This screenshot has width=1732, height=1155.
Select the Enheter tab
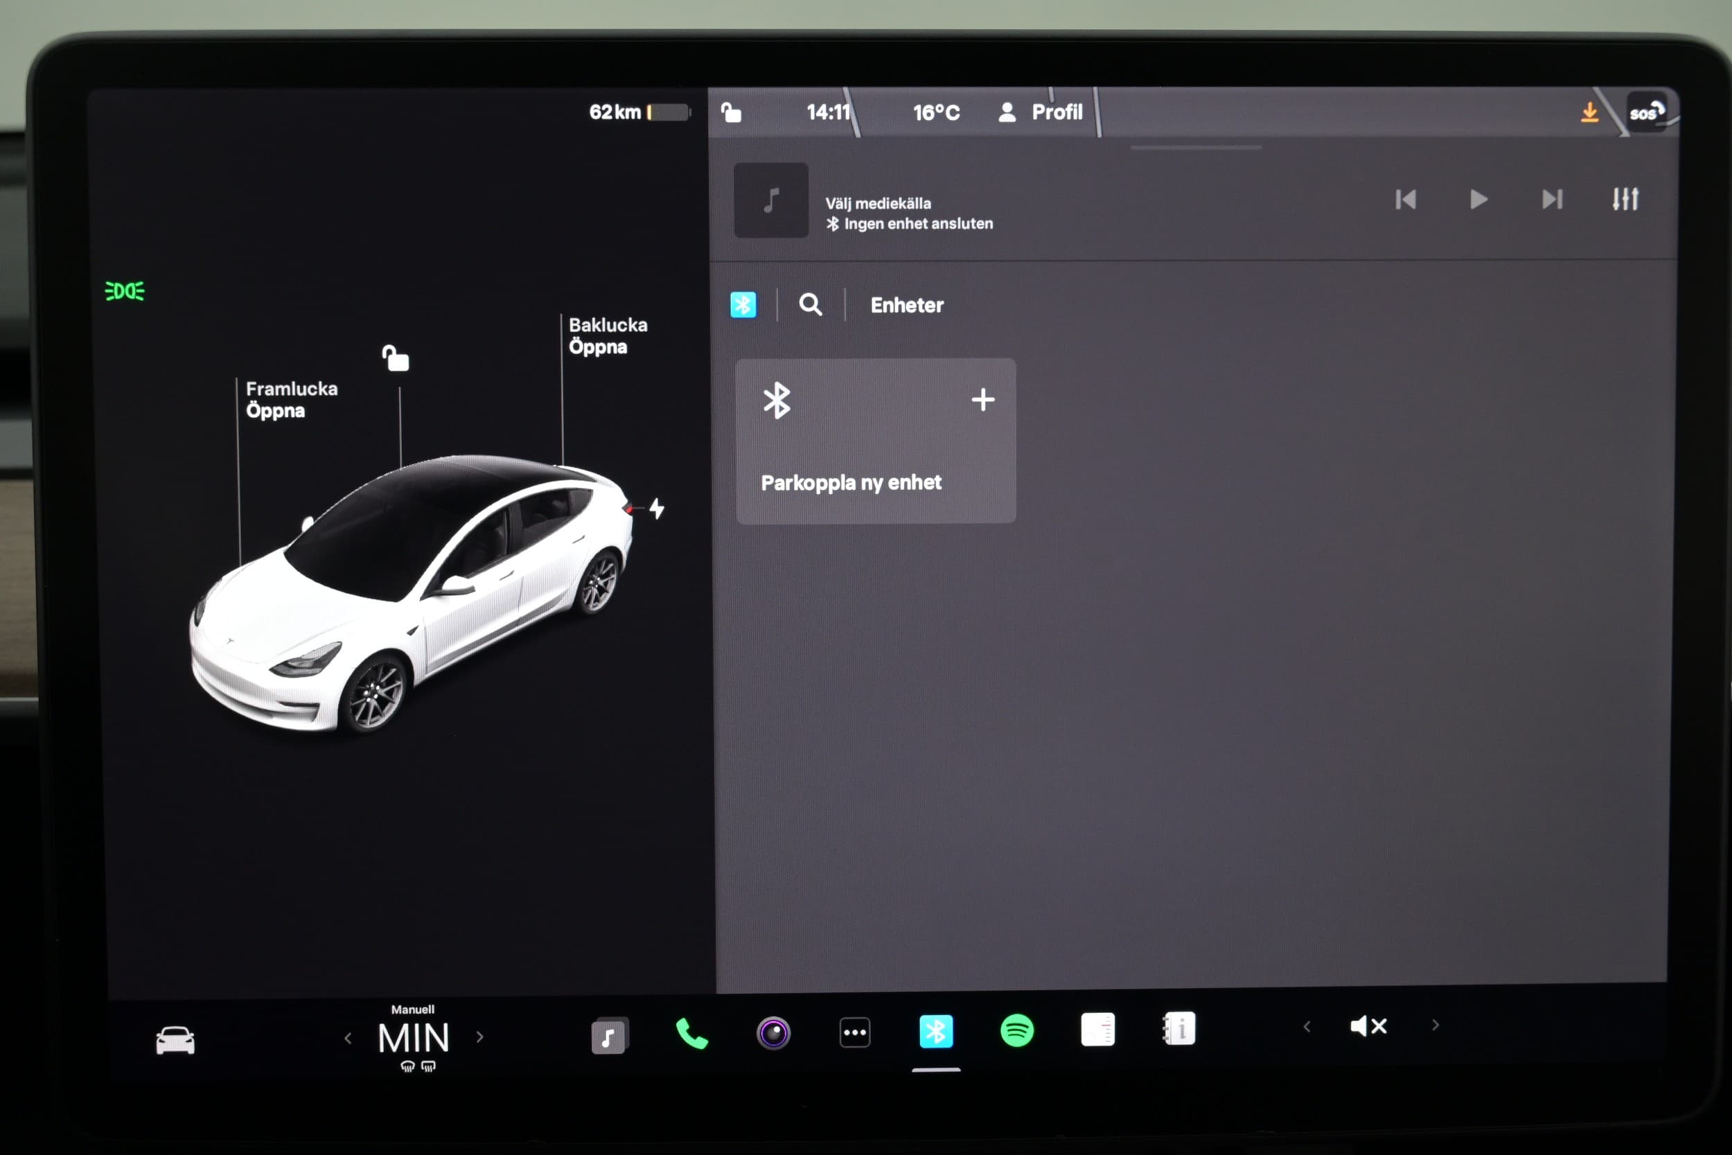[x=906, y=305]
